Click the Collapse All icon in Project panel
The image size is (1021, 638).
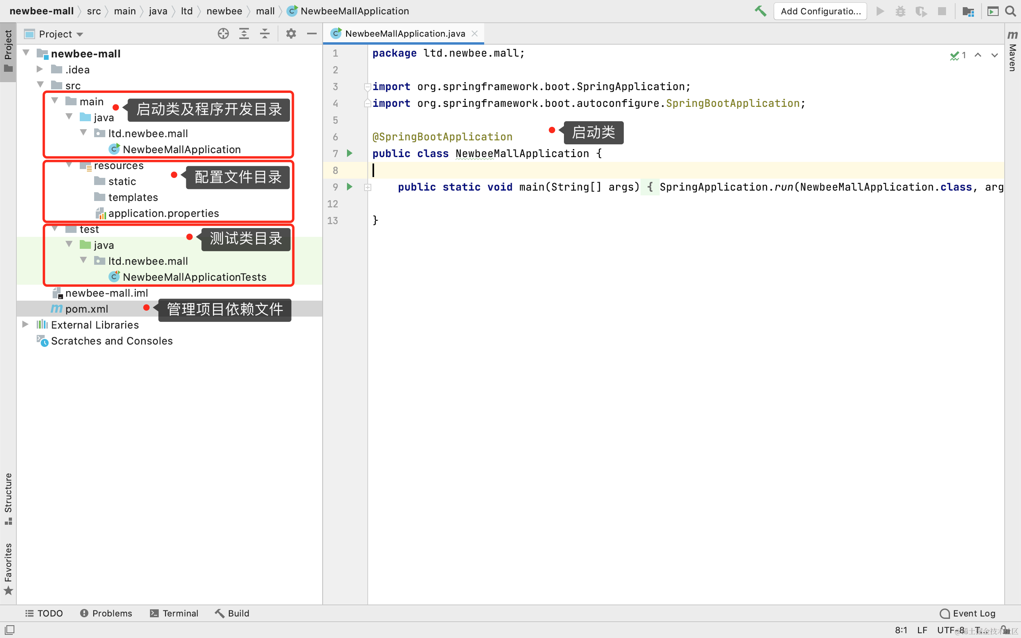[x=264, y=34]
